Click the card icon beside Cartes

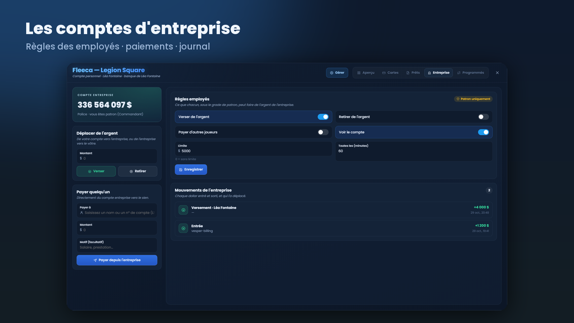tap(384, 73)
